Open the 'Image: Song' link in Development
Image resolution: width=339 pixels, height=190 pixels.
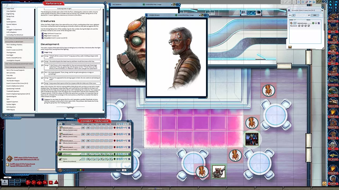tap(48, 53)
